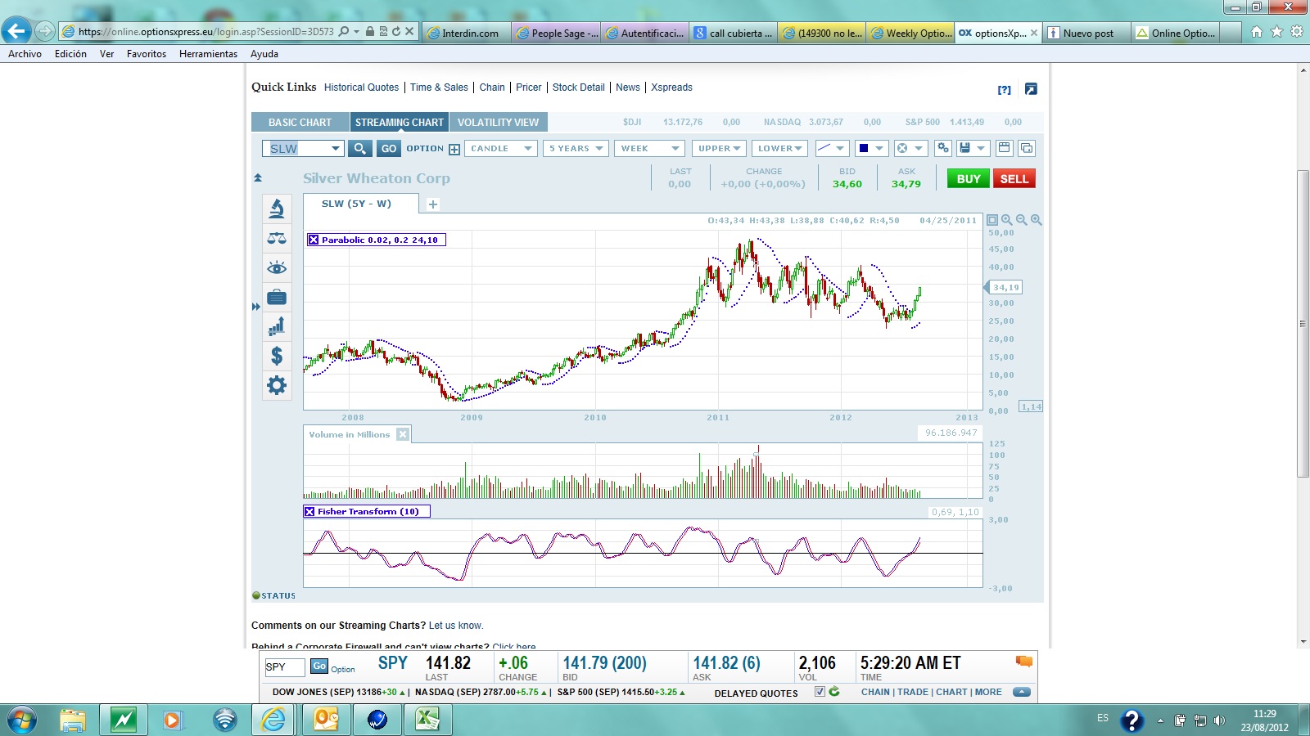This screenshot has height=736, width=1310.
Task: Click the red SELL button
Action: (1014, 178)
